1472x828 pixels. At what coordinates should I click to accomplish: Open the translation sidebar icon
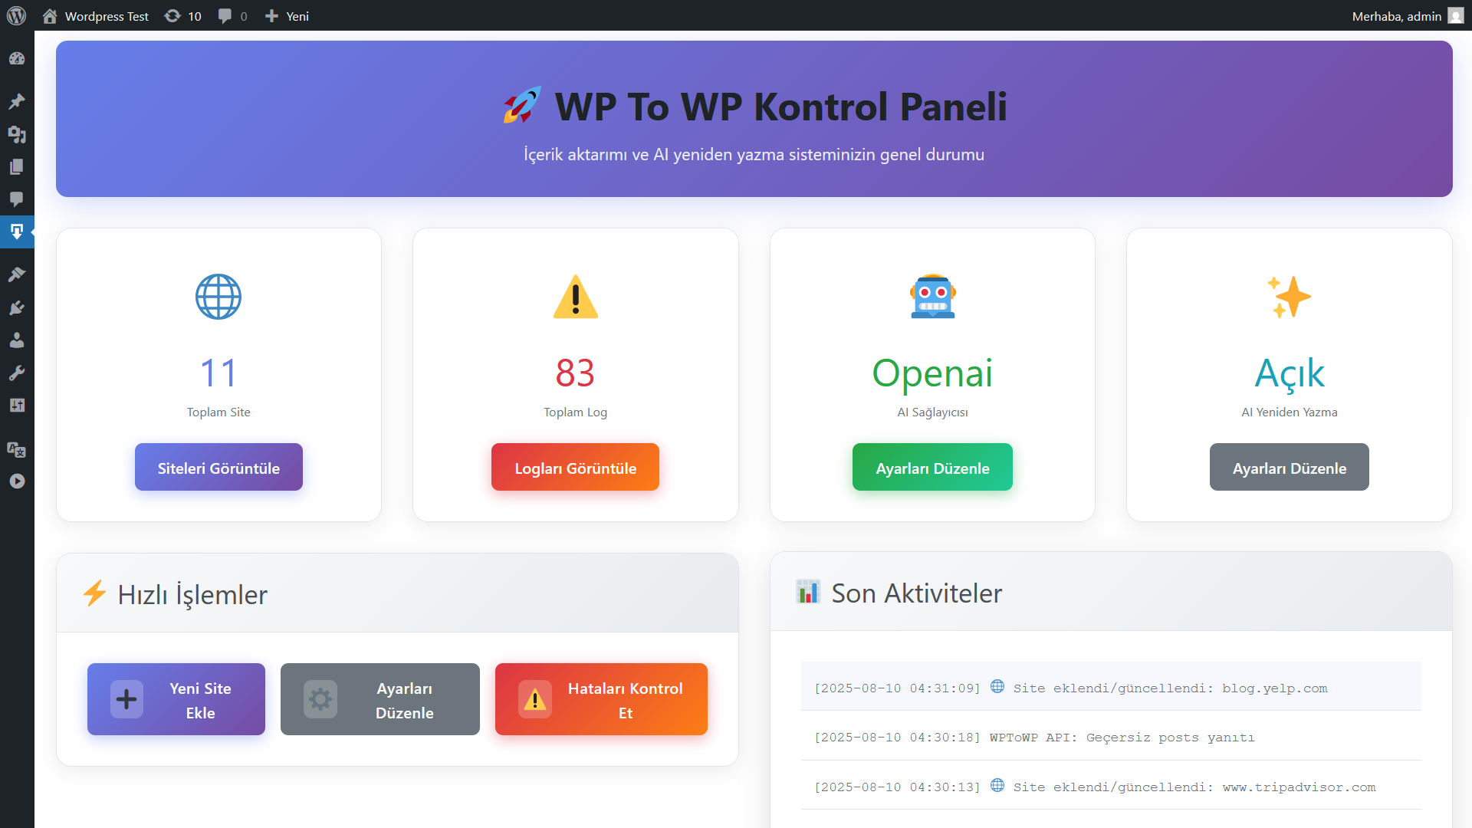pyautogui.click(x=17, y=449)
